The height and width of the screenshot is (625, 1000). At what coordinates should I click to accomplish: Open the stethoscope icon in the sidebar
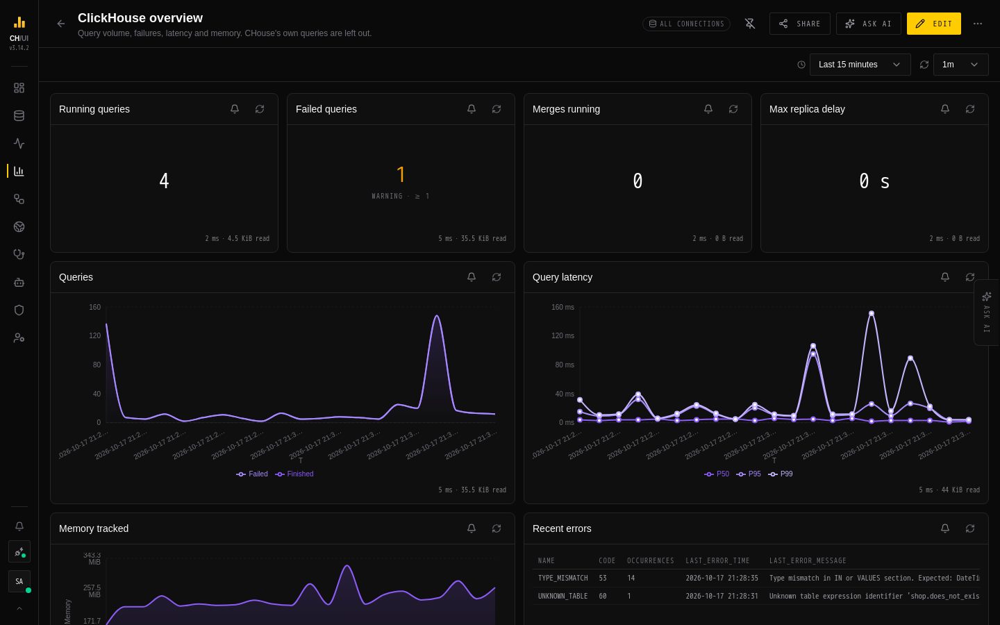point(19,255)
